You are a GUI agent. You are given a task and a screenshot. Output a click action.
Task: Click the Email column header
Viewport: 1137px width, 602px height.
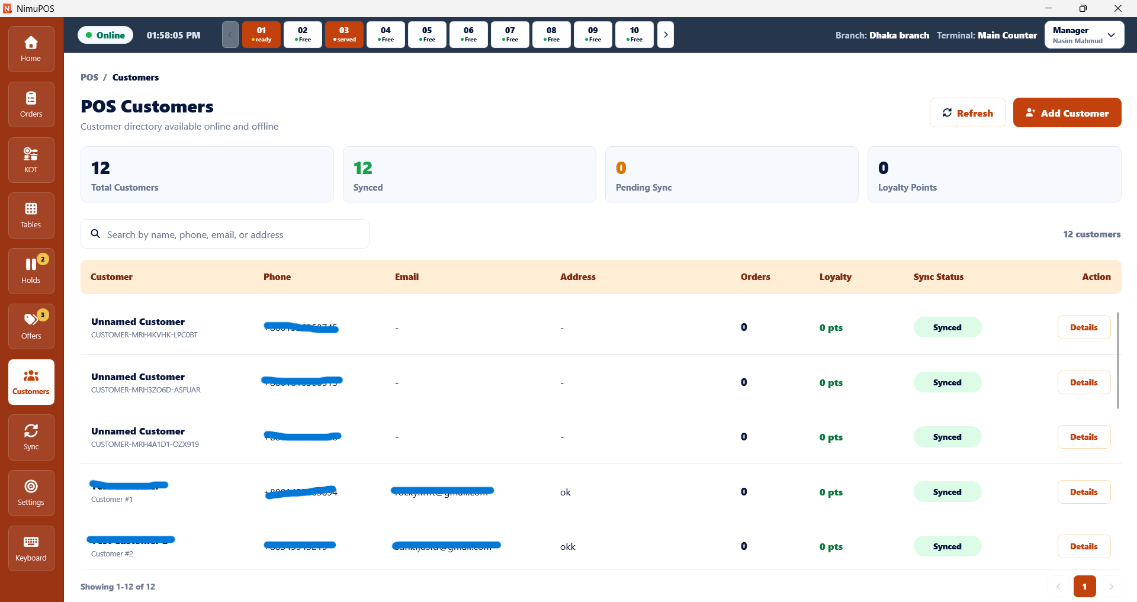click(x=407, y=276)
